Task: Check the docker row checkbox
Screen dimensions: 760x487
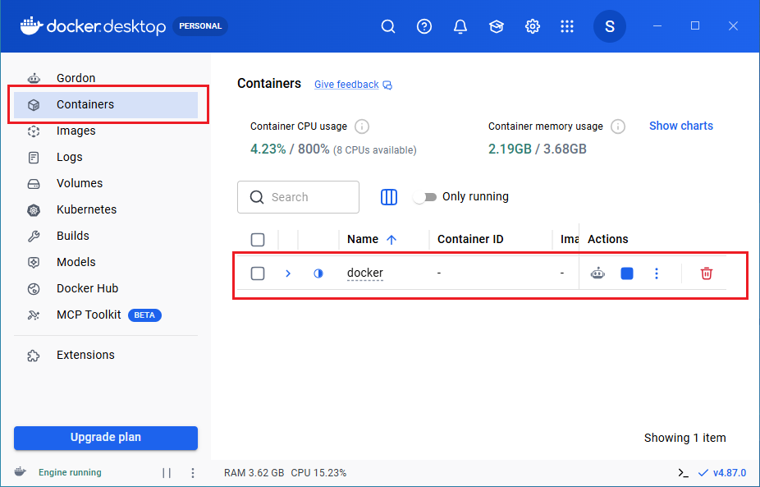Action: tap(258, 273)
